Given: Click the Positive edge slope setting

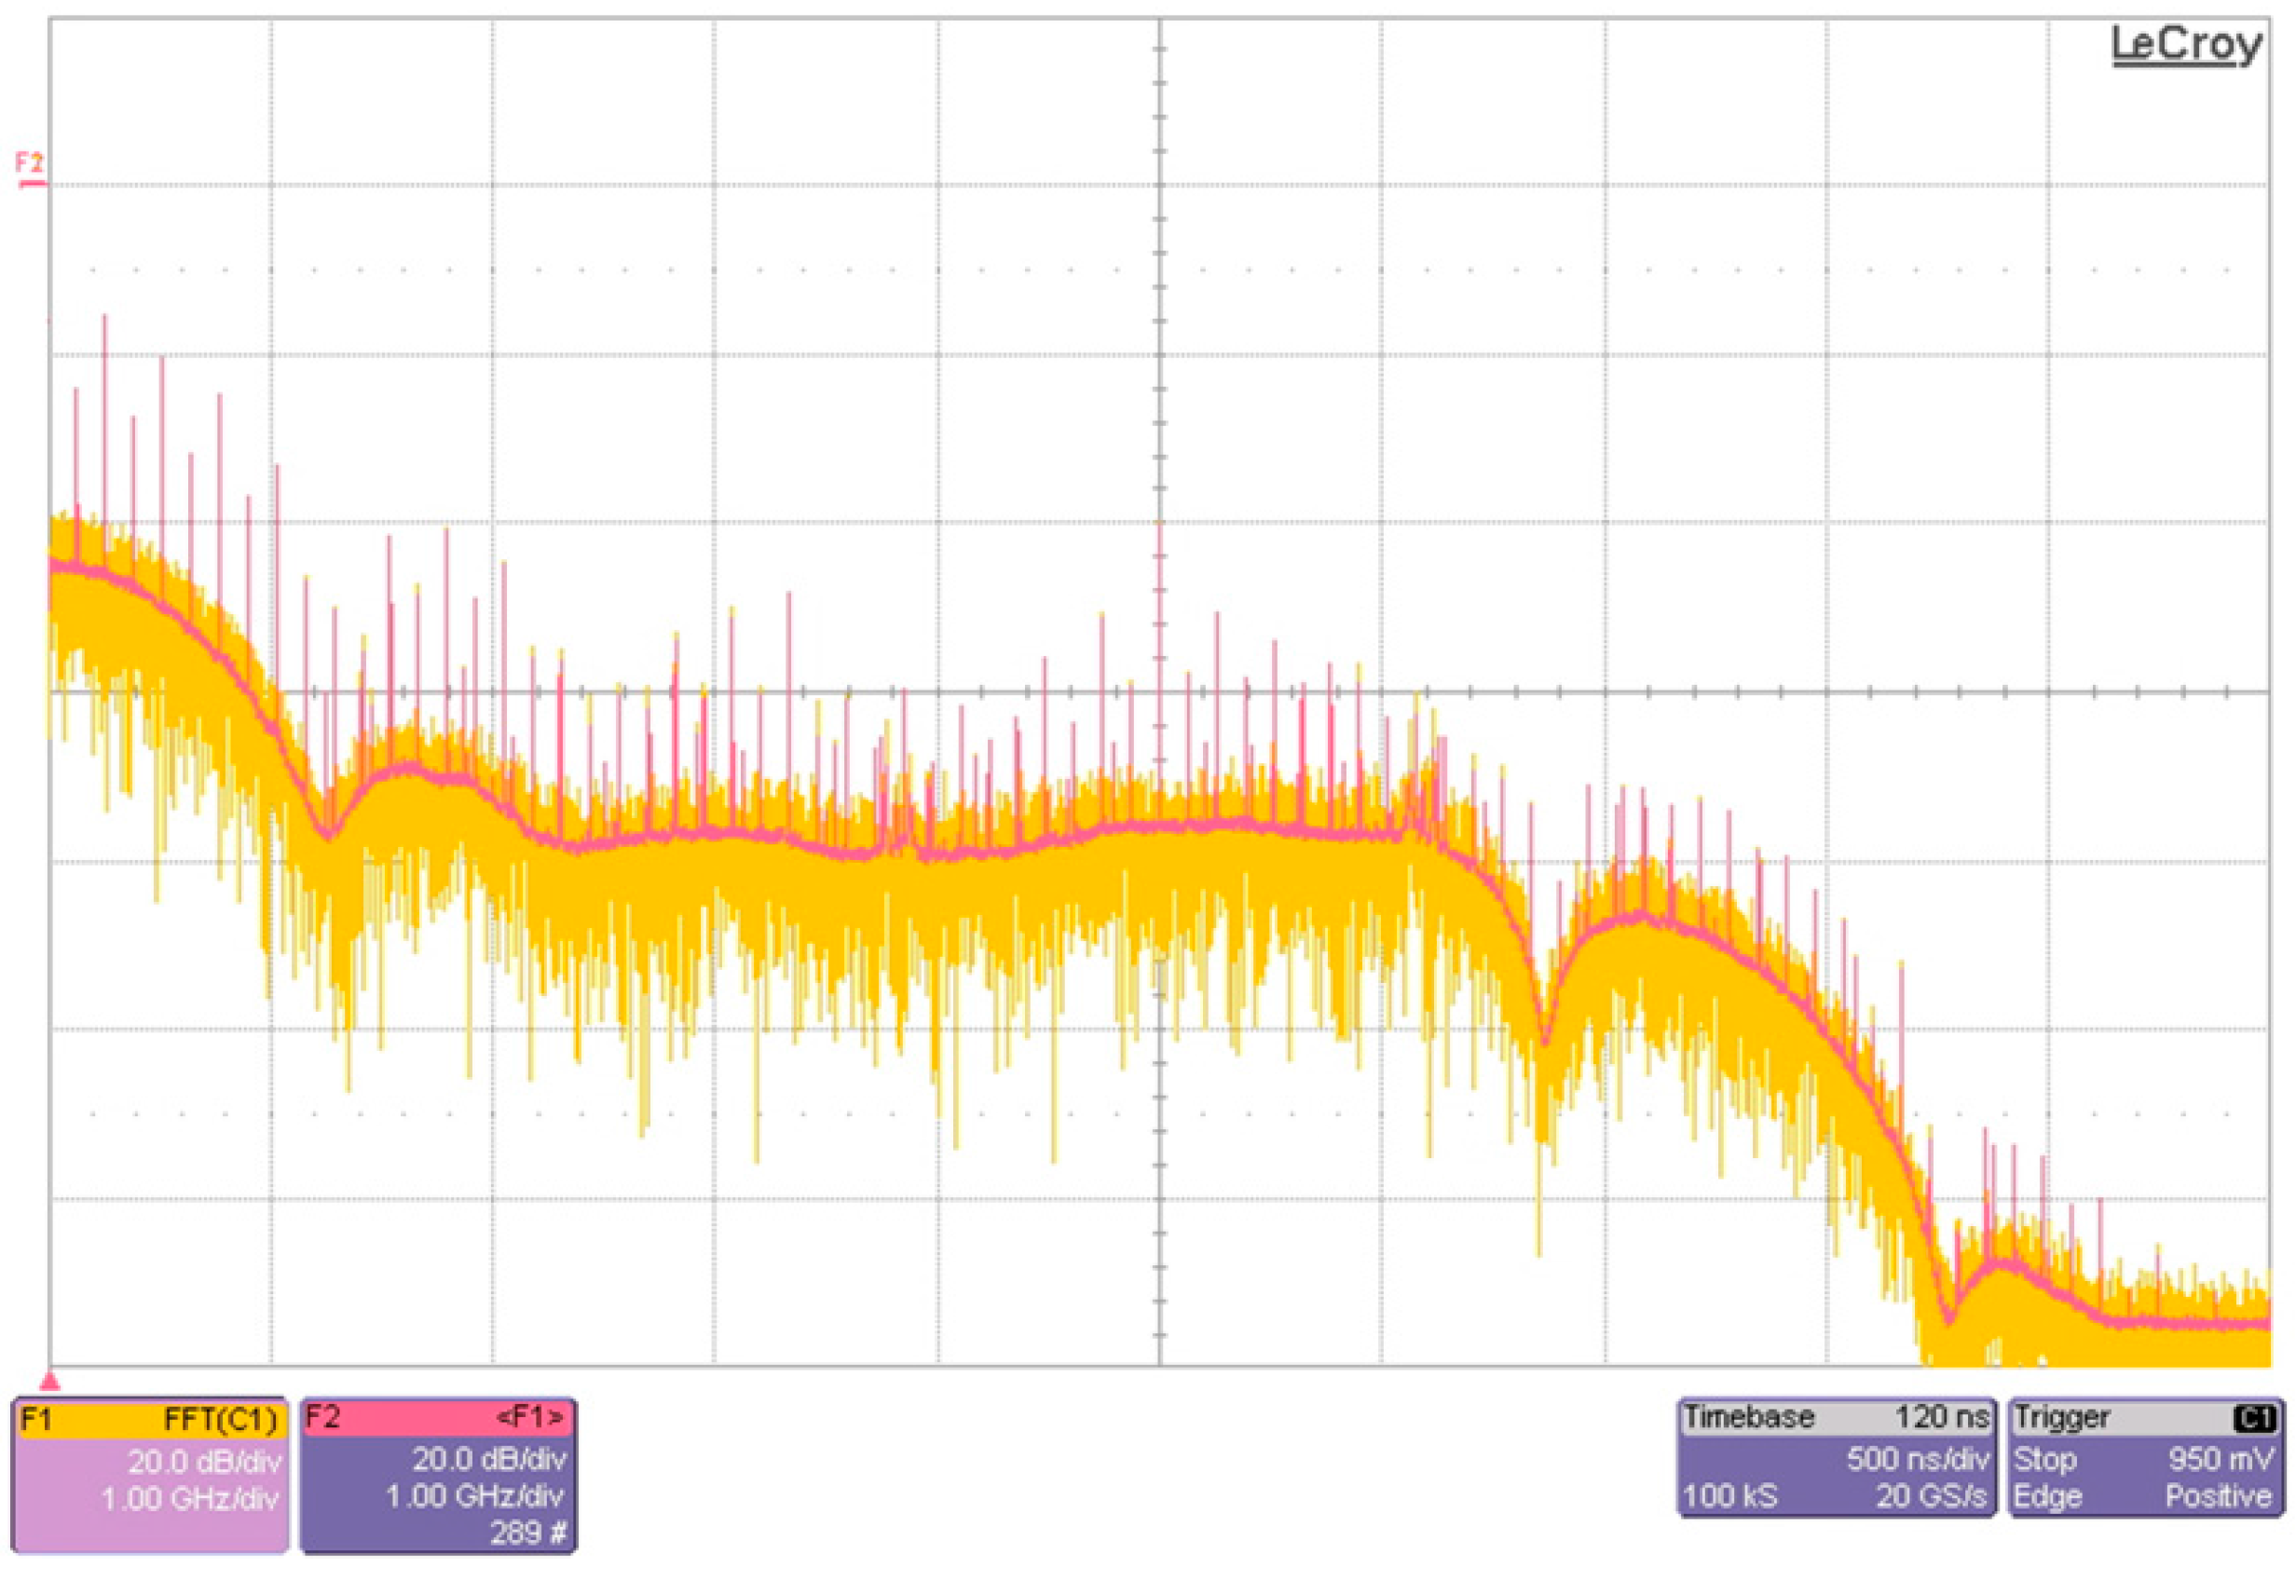Looking at the screenshot, I should click(2218, 1497).
